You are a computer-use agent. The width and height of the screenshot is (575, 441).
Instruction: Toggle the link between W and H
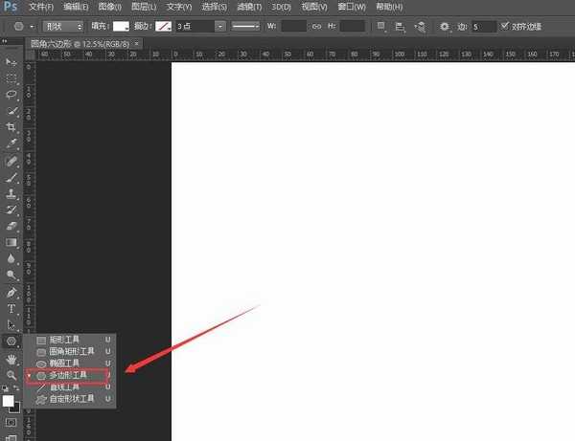316,26
